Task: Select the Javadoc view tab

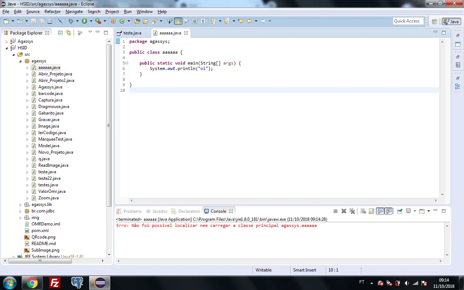Action: pyautogui.click(x=159, y=211)
